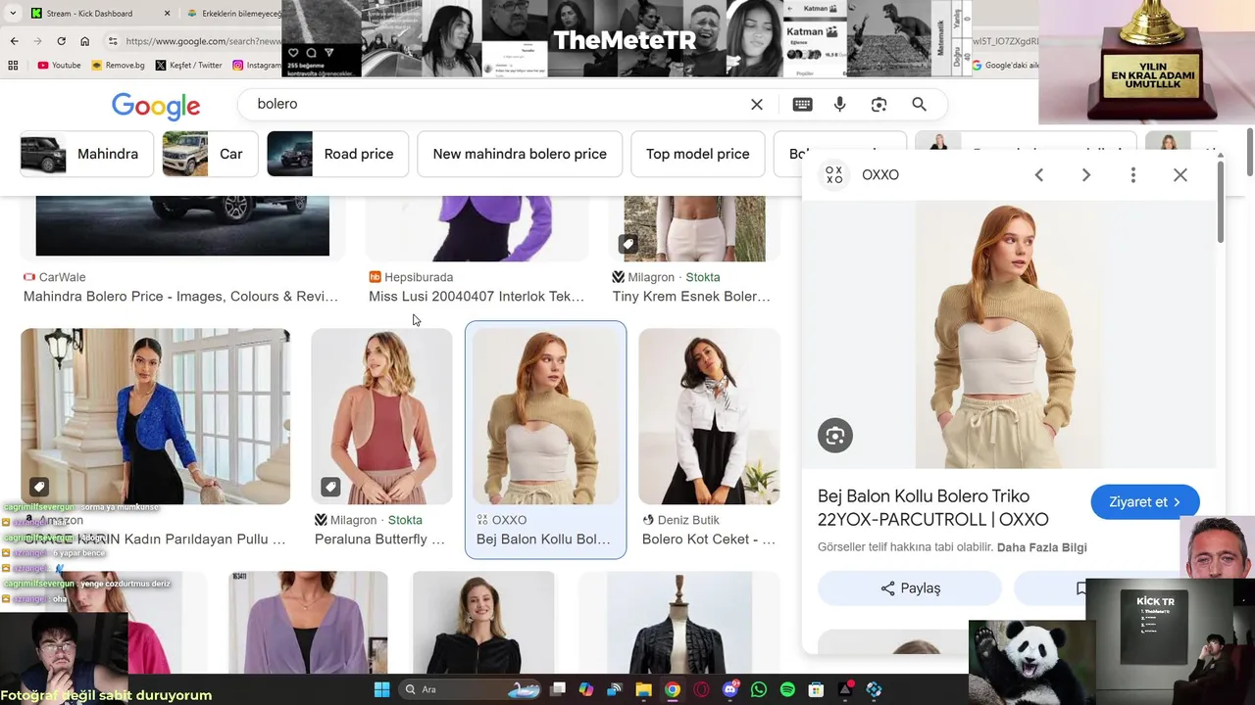Open the Windows Start menu
The image size is (1255, 705).
point(381,689)
